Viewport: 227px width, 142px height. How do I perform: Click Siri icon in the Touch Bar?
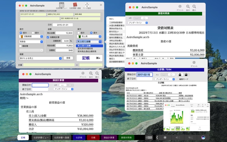tap(203, 137)
